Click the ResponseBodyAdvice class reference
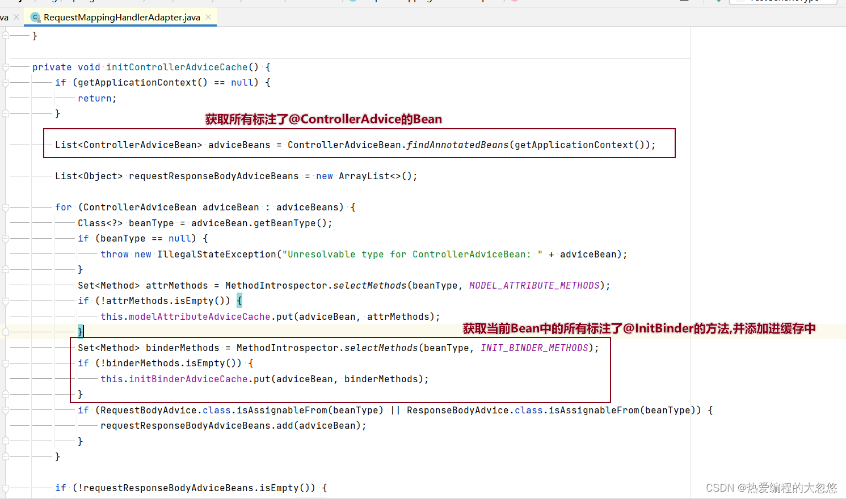Viewport: 846px width, 499px height. tap(458, 410)
